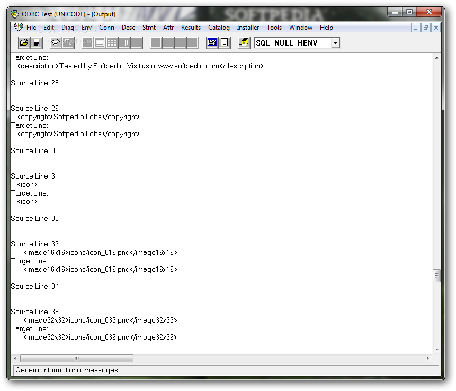Click the 'Source Line: 29' text
Viewport: 456px width, 391px height.
point(34,108)
